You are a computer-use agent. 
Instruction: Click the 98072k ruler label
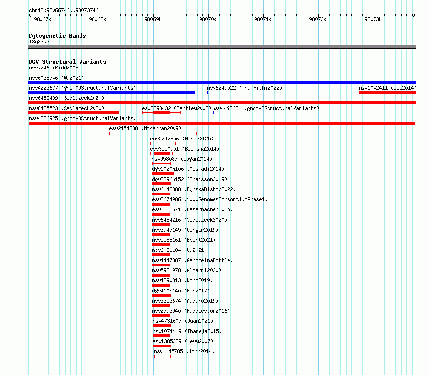coord(318,19)
